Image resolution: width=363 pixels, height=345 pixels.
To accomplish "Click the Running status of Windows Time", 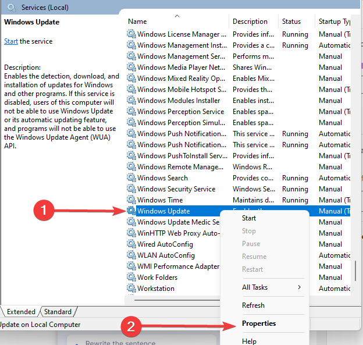I will (x=295, y=200).
